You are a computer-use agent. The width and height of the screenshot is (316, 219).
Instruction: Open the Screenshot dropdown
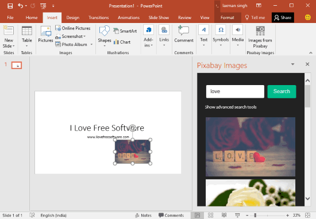pyautogui.click(x=71, y=37)
